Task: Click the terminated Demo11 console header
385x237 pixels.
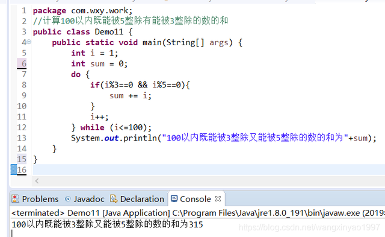Action: pyautogui.click(x=198, y=213)
